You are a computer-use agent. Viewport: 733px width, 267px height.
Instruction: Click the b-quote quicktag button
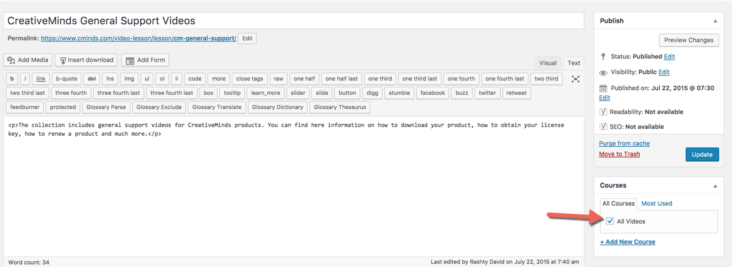point(66,79)
